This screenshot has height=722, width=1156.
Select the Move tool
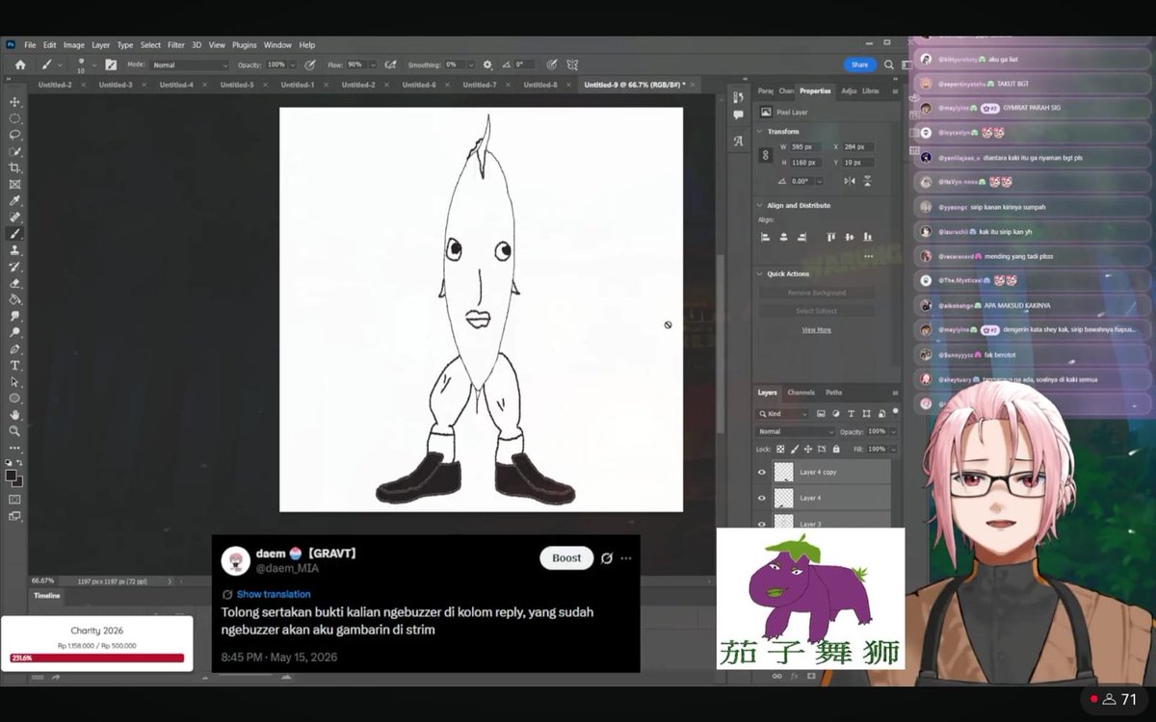tap(14, 102)
